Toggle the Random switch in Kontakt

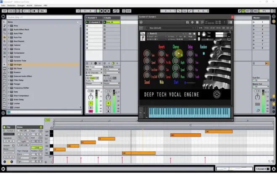[204, 54]
